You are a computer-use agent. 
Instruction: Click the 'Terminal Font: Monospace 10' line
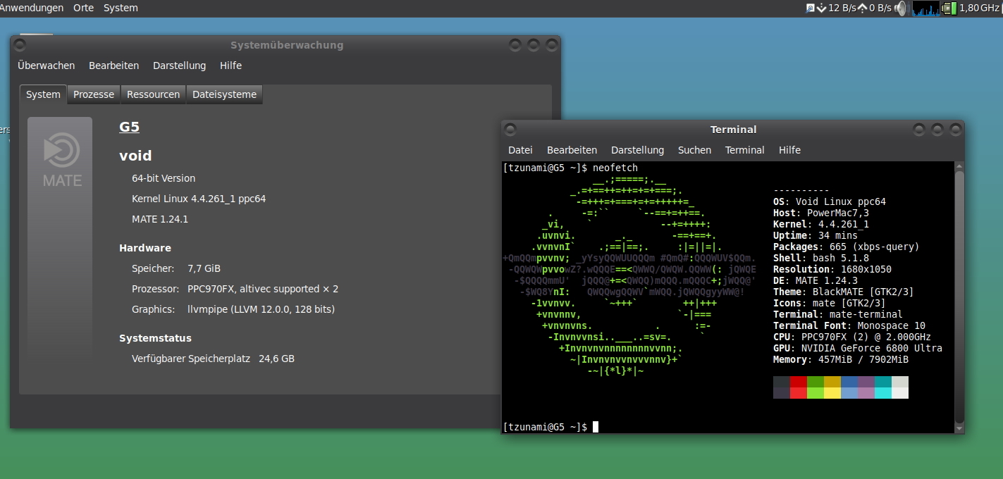coord(849,326)
